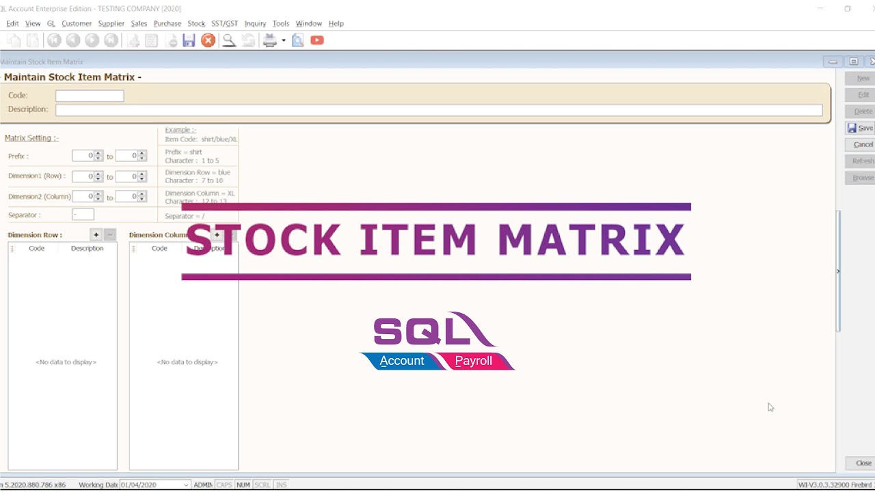875x492 pixels.
Task: Click the New button in side panel
Action: pos(861,78)
